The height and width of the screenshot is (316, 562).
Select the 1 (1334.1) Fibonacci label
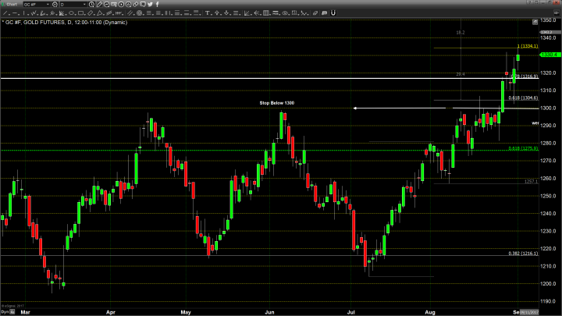click(x=528, y=46)
